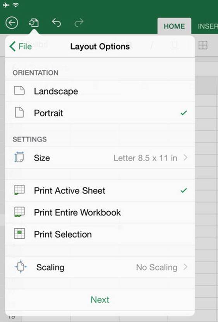
Task: Tap the circled back arrow icon
Action: point(12,22)
